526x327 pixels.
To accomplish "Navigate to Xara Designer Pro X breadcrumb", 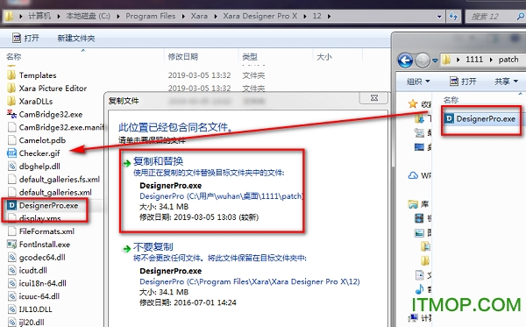I will 260,16.
